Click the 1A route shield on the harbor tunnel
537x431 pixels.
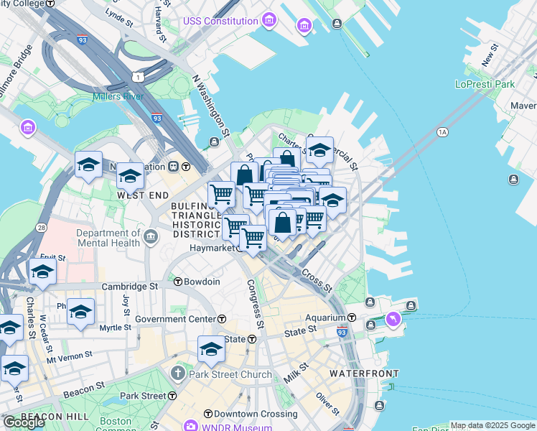442,132
